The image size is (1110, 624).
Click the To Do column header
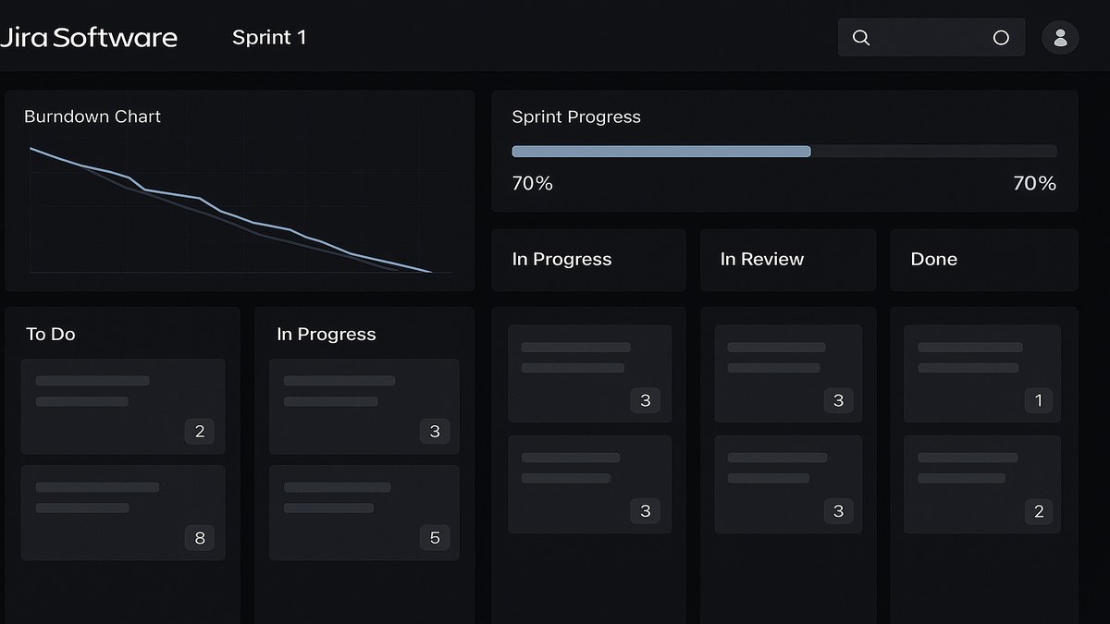point(51,334)
